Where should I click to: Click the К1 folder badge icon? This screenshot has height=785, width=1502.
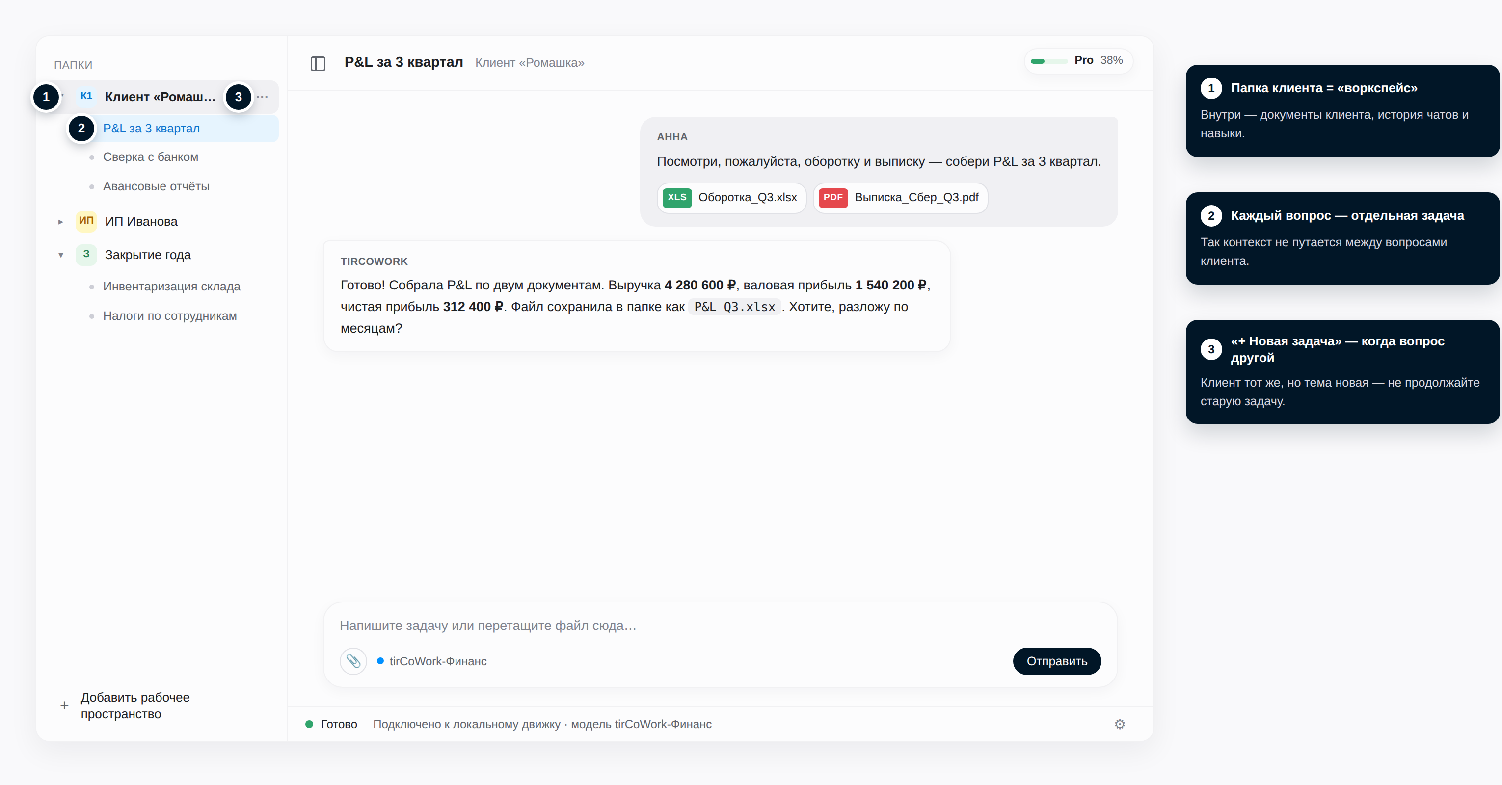point(86,96)
